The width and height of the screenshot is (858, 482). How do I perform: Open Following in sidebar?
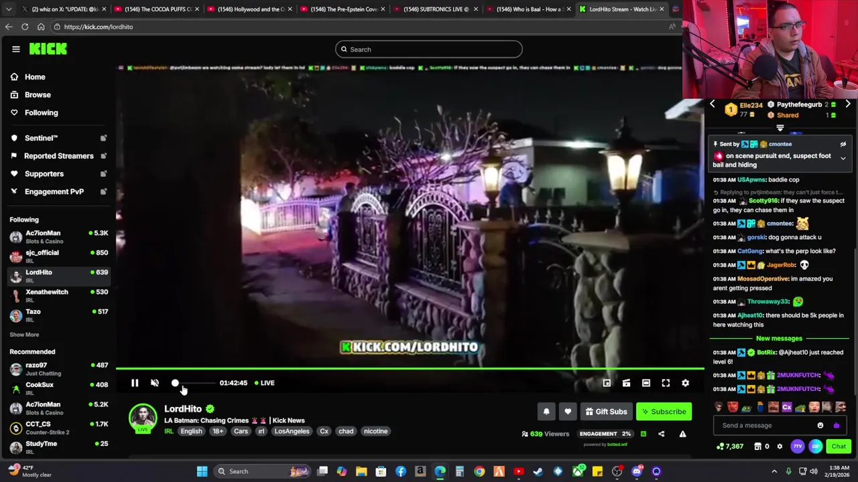41,112
